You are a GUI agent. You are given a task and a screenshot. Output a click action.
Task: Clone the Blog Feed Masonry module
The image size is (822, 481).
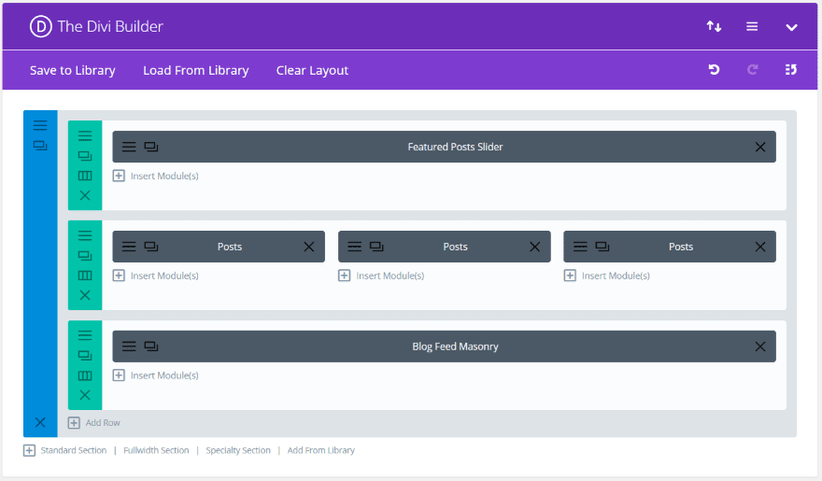pos(151,346)
